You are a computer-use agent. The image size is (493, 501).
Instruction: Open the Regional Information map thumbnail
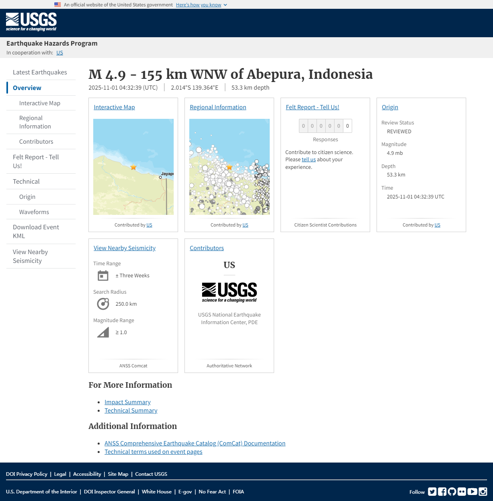(229, 167)
